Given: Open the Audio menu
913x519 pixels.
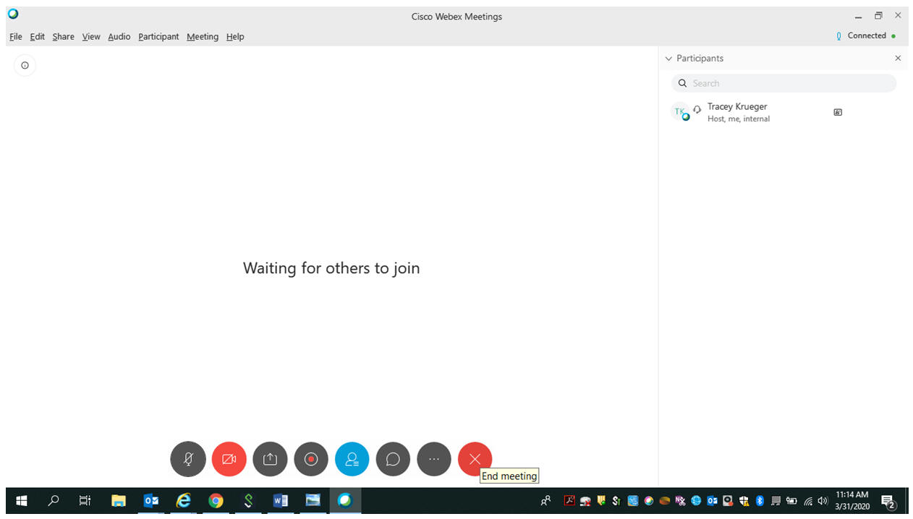Looking at the screenshot, I should click(119, 37).
